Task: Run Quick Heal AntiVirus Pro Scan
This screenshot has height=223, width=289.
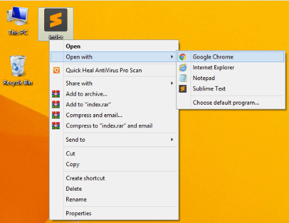Action: tap(114, 70)
